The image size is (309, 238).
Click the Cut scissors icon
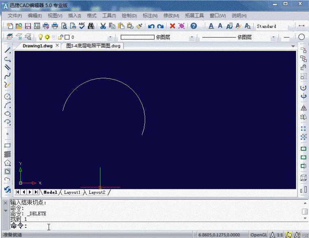[103, 26]
